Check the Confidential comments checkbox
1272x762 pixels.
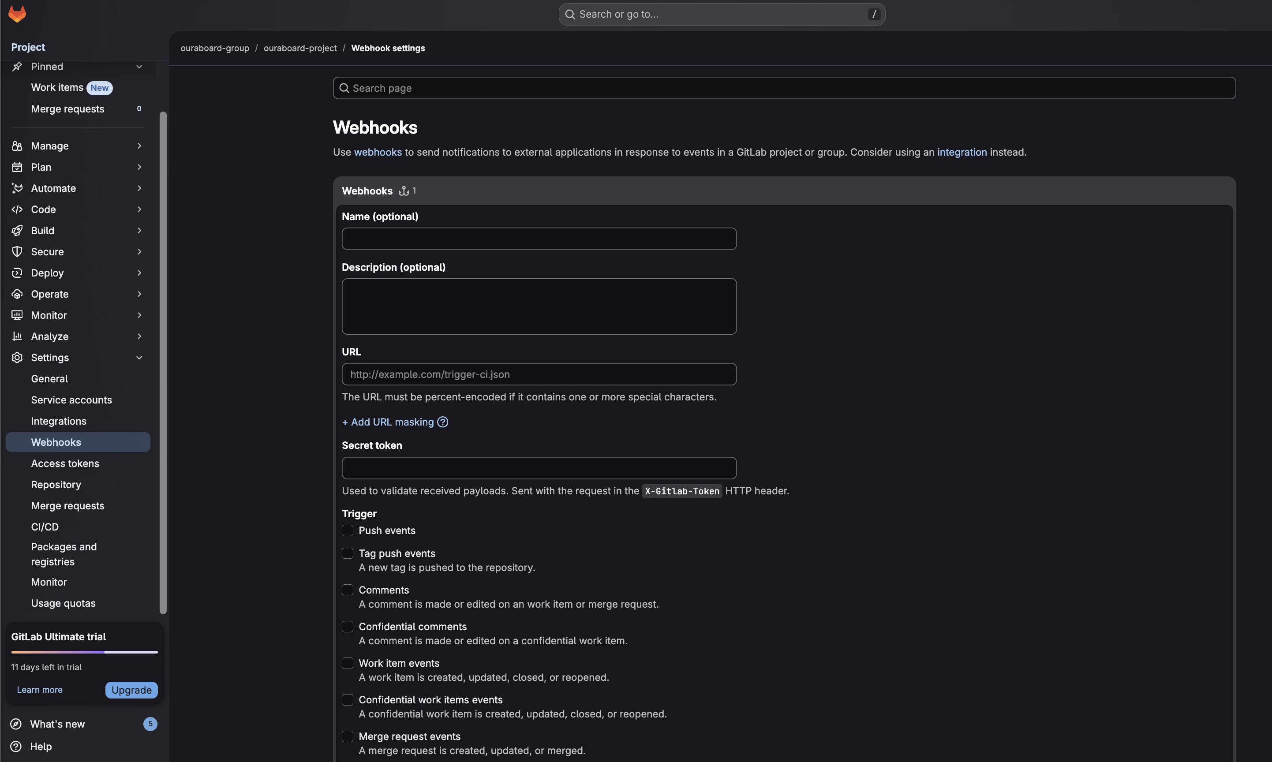[x=348, y=627]
